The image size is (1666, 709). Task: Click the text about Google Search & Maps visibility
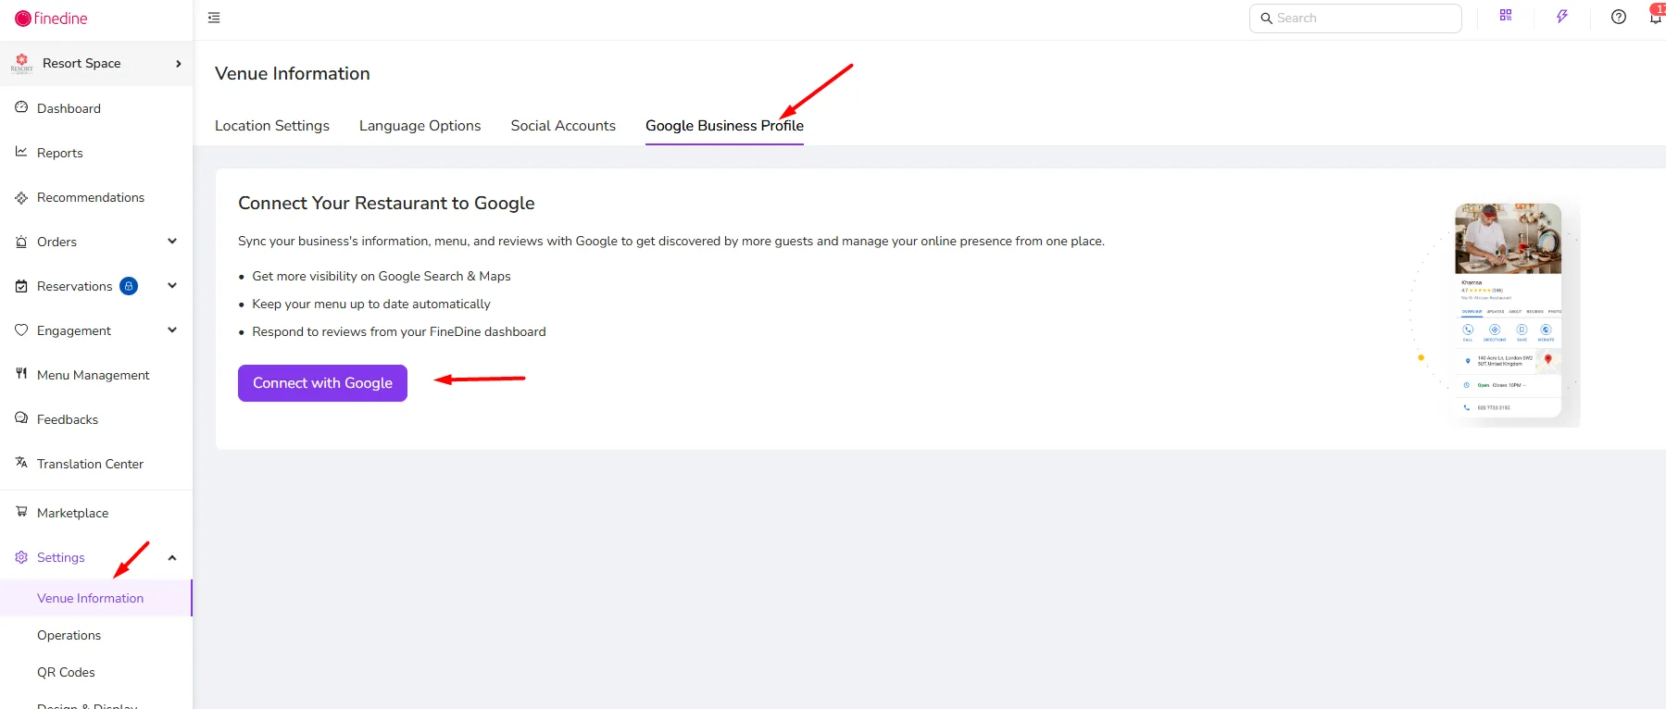coord(382,277)
